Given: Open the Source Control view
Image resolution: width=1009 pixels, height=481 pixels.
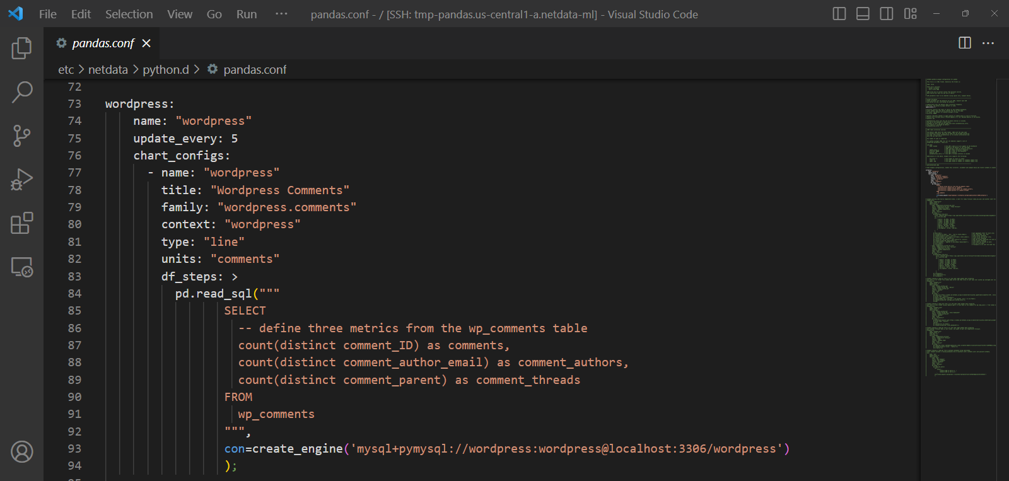Looking at the screenshot, I should pyautogui.click(x=21, y=136).
